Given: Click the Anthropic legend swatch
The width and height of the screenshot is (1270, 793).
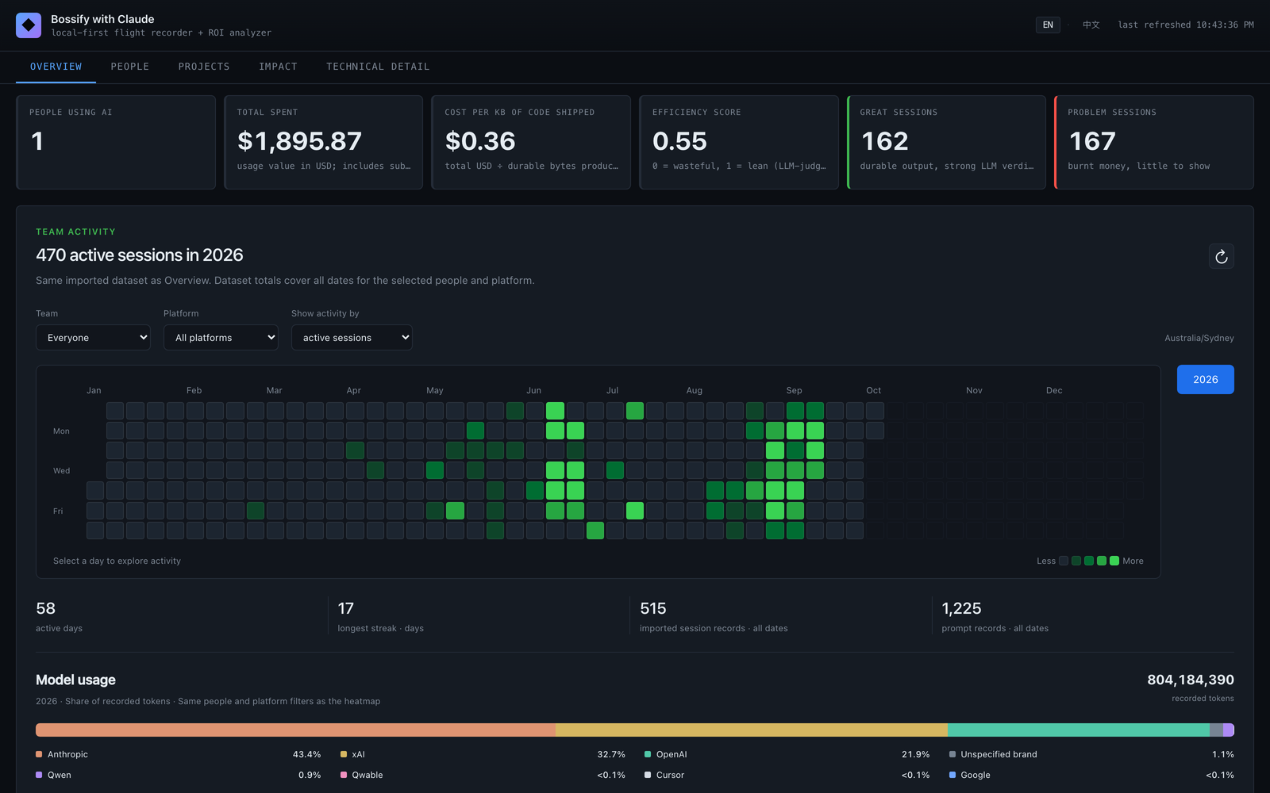Looking at the screenshot, I should click(39, 754).
